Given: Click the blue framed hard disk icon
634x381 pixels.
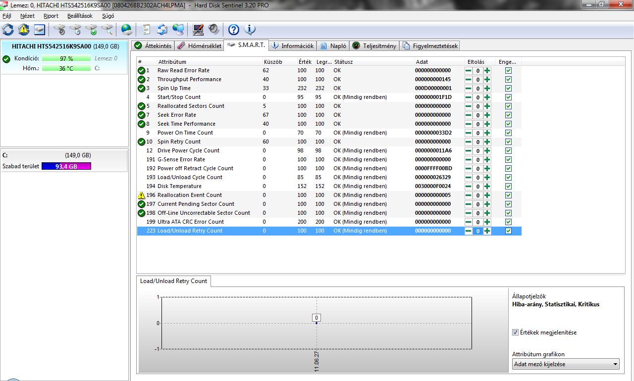Looking at the screenshot, I should 40,30.
